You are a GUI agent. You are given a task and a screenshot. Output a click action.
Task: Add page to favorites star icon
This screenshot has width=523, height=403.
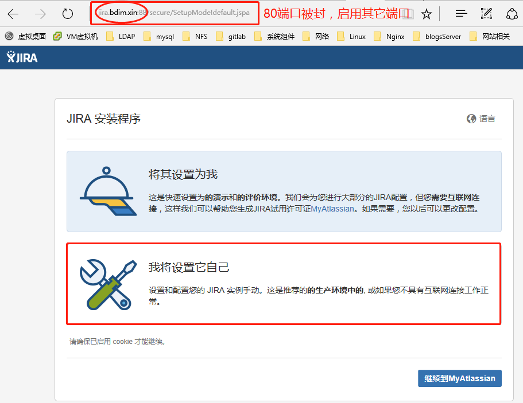[427, 14]
